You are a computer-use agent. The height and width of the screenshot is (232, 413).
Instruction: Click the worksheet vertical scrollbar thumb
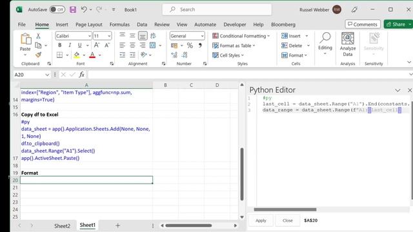pyautogui.click(x=242, y=174)
